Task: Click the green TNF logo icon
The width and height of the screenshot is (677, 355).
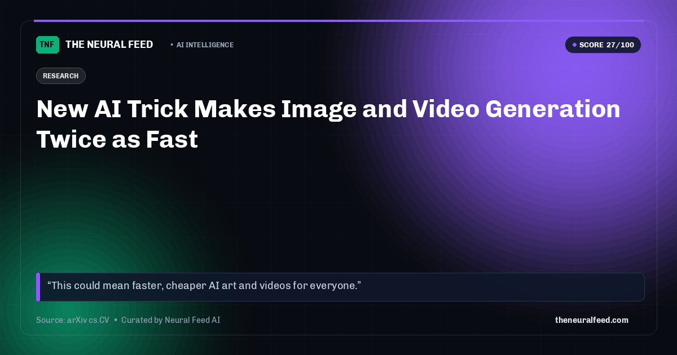Action: [x=47, y=45]
